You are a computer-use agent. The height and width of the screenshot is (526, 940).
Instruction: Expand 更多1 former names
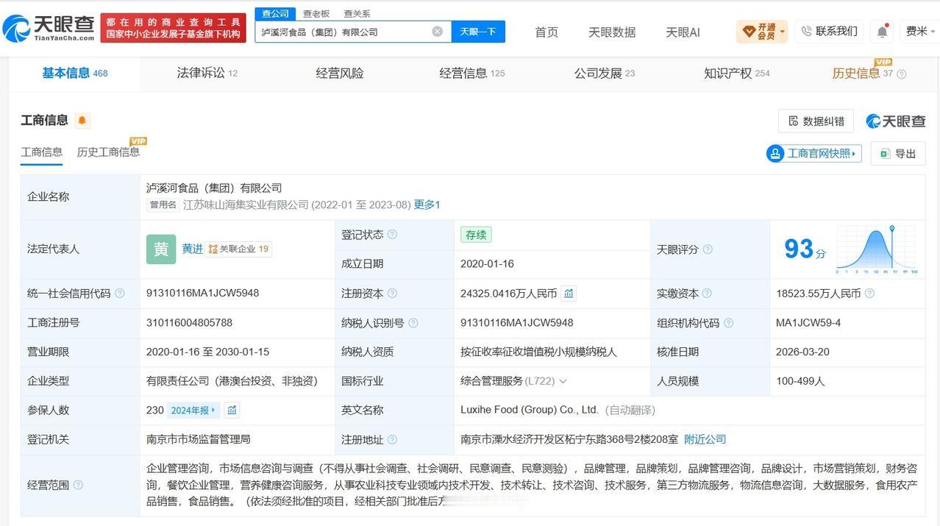[x=427, y=205]
